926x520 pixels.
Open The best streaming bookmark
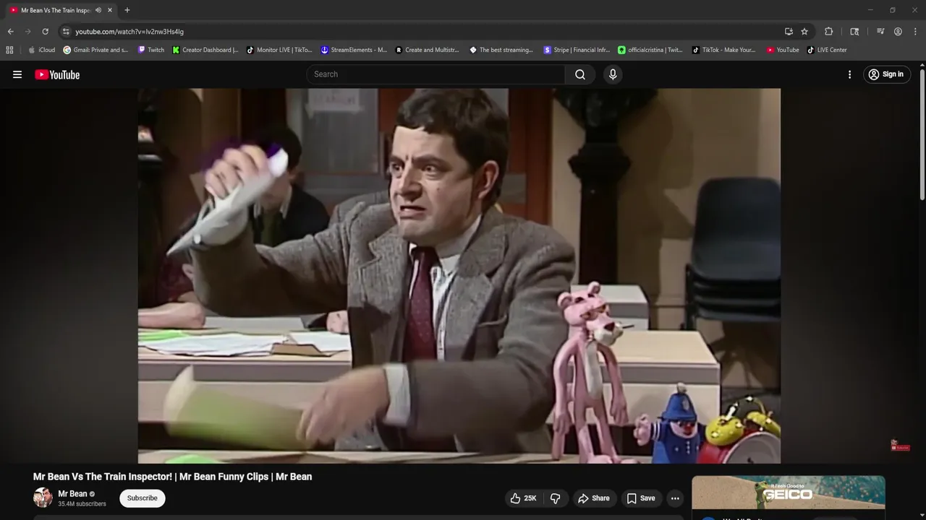tap(501, 50)
